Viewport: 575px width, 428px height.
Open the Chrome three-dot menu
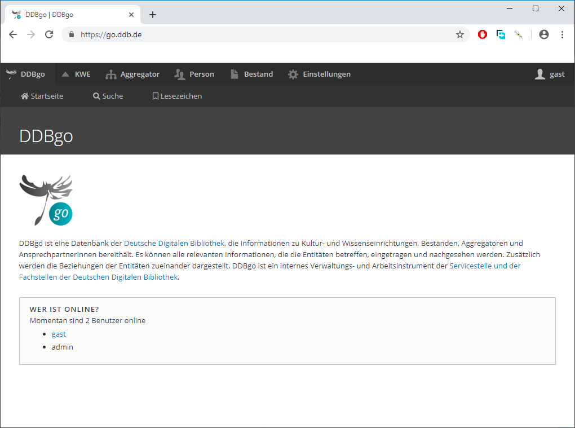[562, 34]
